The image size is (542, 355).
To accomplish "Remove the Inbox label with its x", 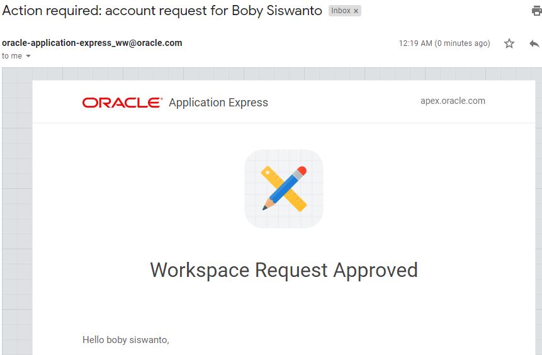I will 356,11.
